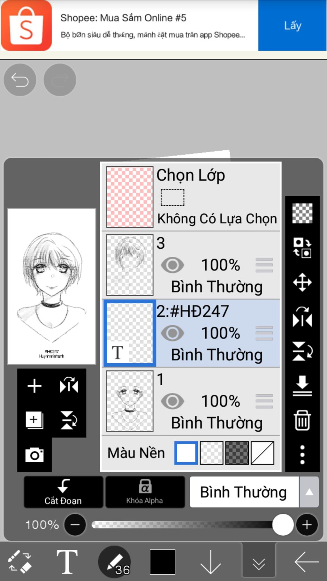
Task: Open the Bình Thường blend mode selector
Action: point(244,492)
